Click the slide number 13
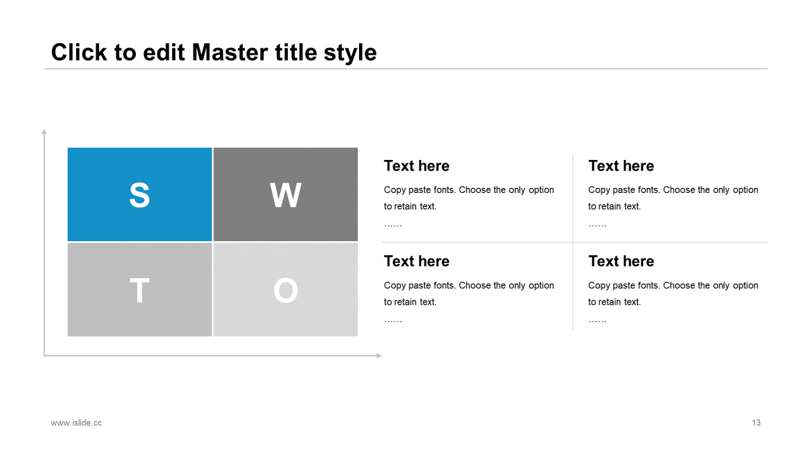 (x=756, y=423)
